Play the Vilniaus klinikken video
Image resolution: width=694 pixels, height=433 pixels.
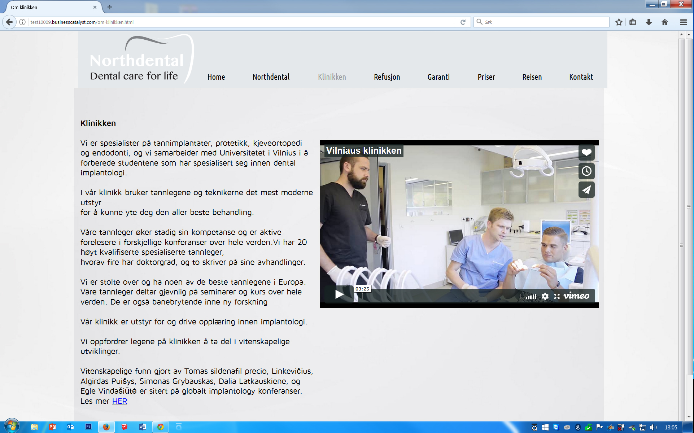tap(339, 294)
